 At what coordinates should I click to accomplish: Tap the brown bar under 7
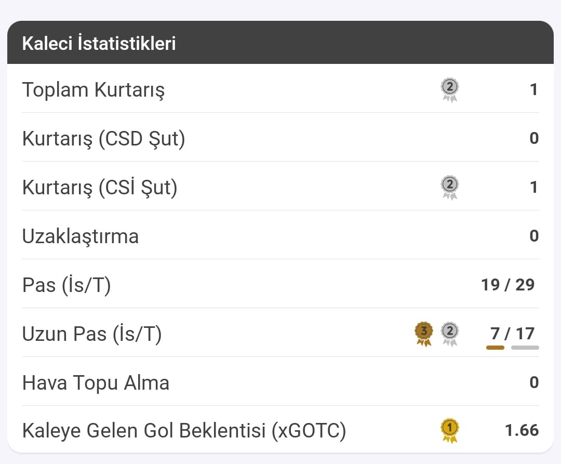point(495,348)
